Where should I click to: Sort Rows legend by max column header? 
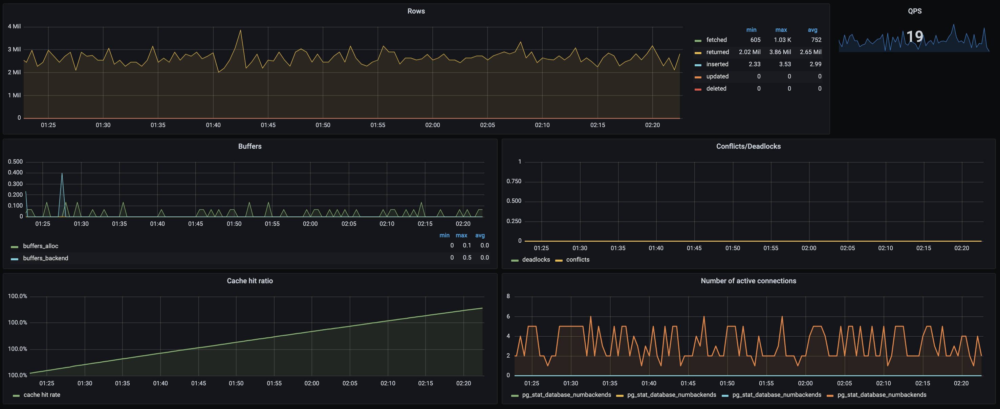tap(781, 30)
